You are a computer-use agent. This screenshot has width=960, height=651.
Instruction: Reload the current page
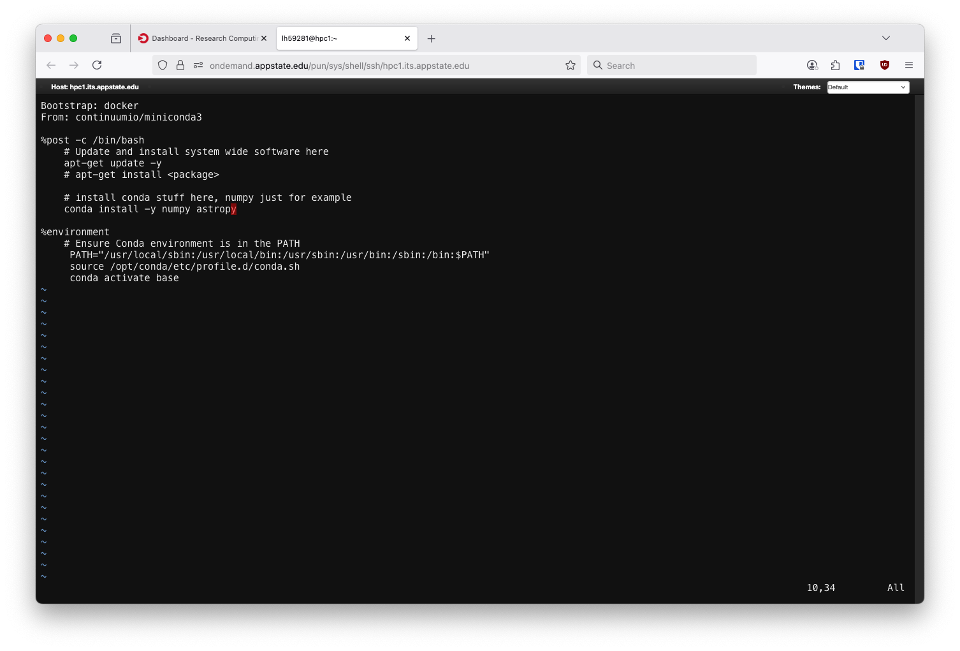click(97, 65)
